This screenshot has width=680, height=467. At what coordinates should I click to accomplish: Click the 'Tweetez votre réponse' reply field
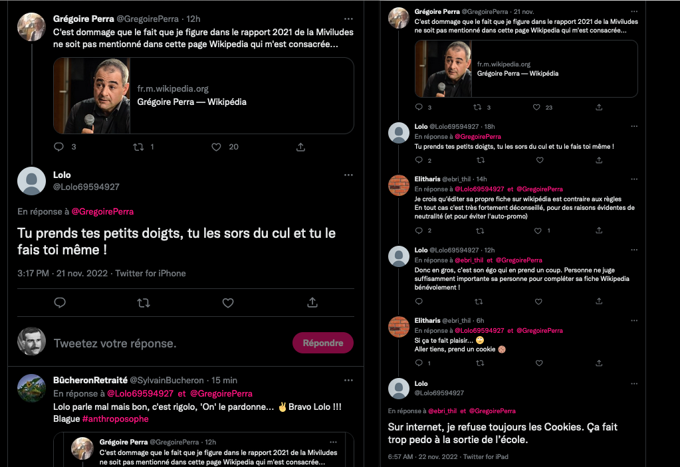pyautogui.click(x=166, y=343)
